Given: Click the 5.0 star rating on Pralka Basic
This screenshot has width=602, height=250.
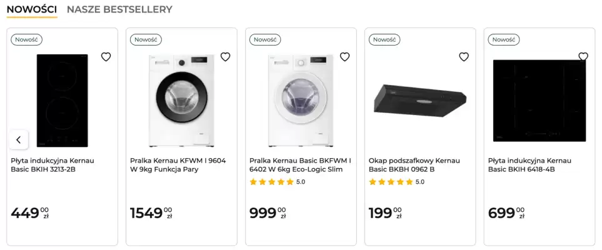Looking at the screenshot, I should [277, 182].
